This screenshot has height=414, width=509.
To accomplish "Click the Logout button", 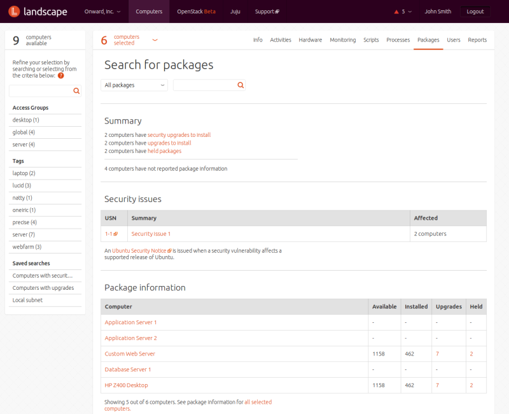I will [x=475, y=11].
